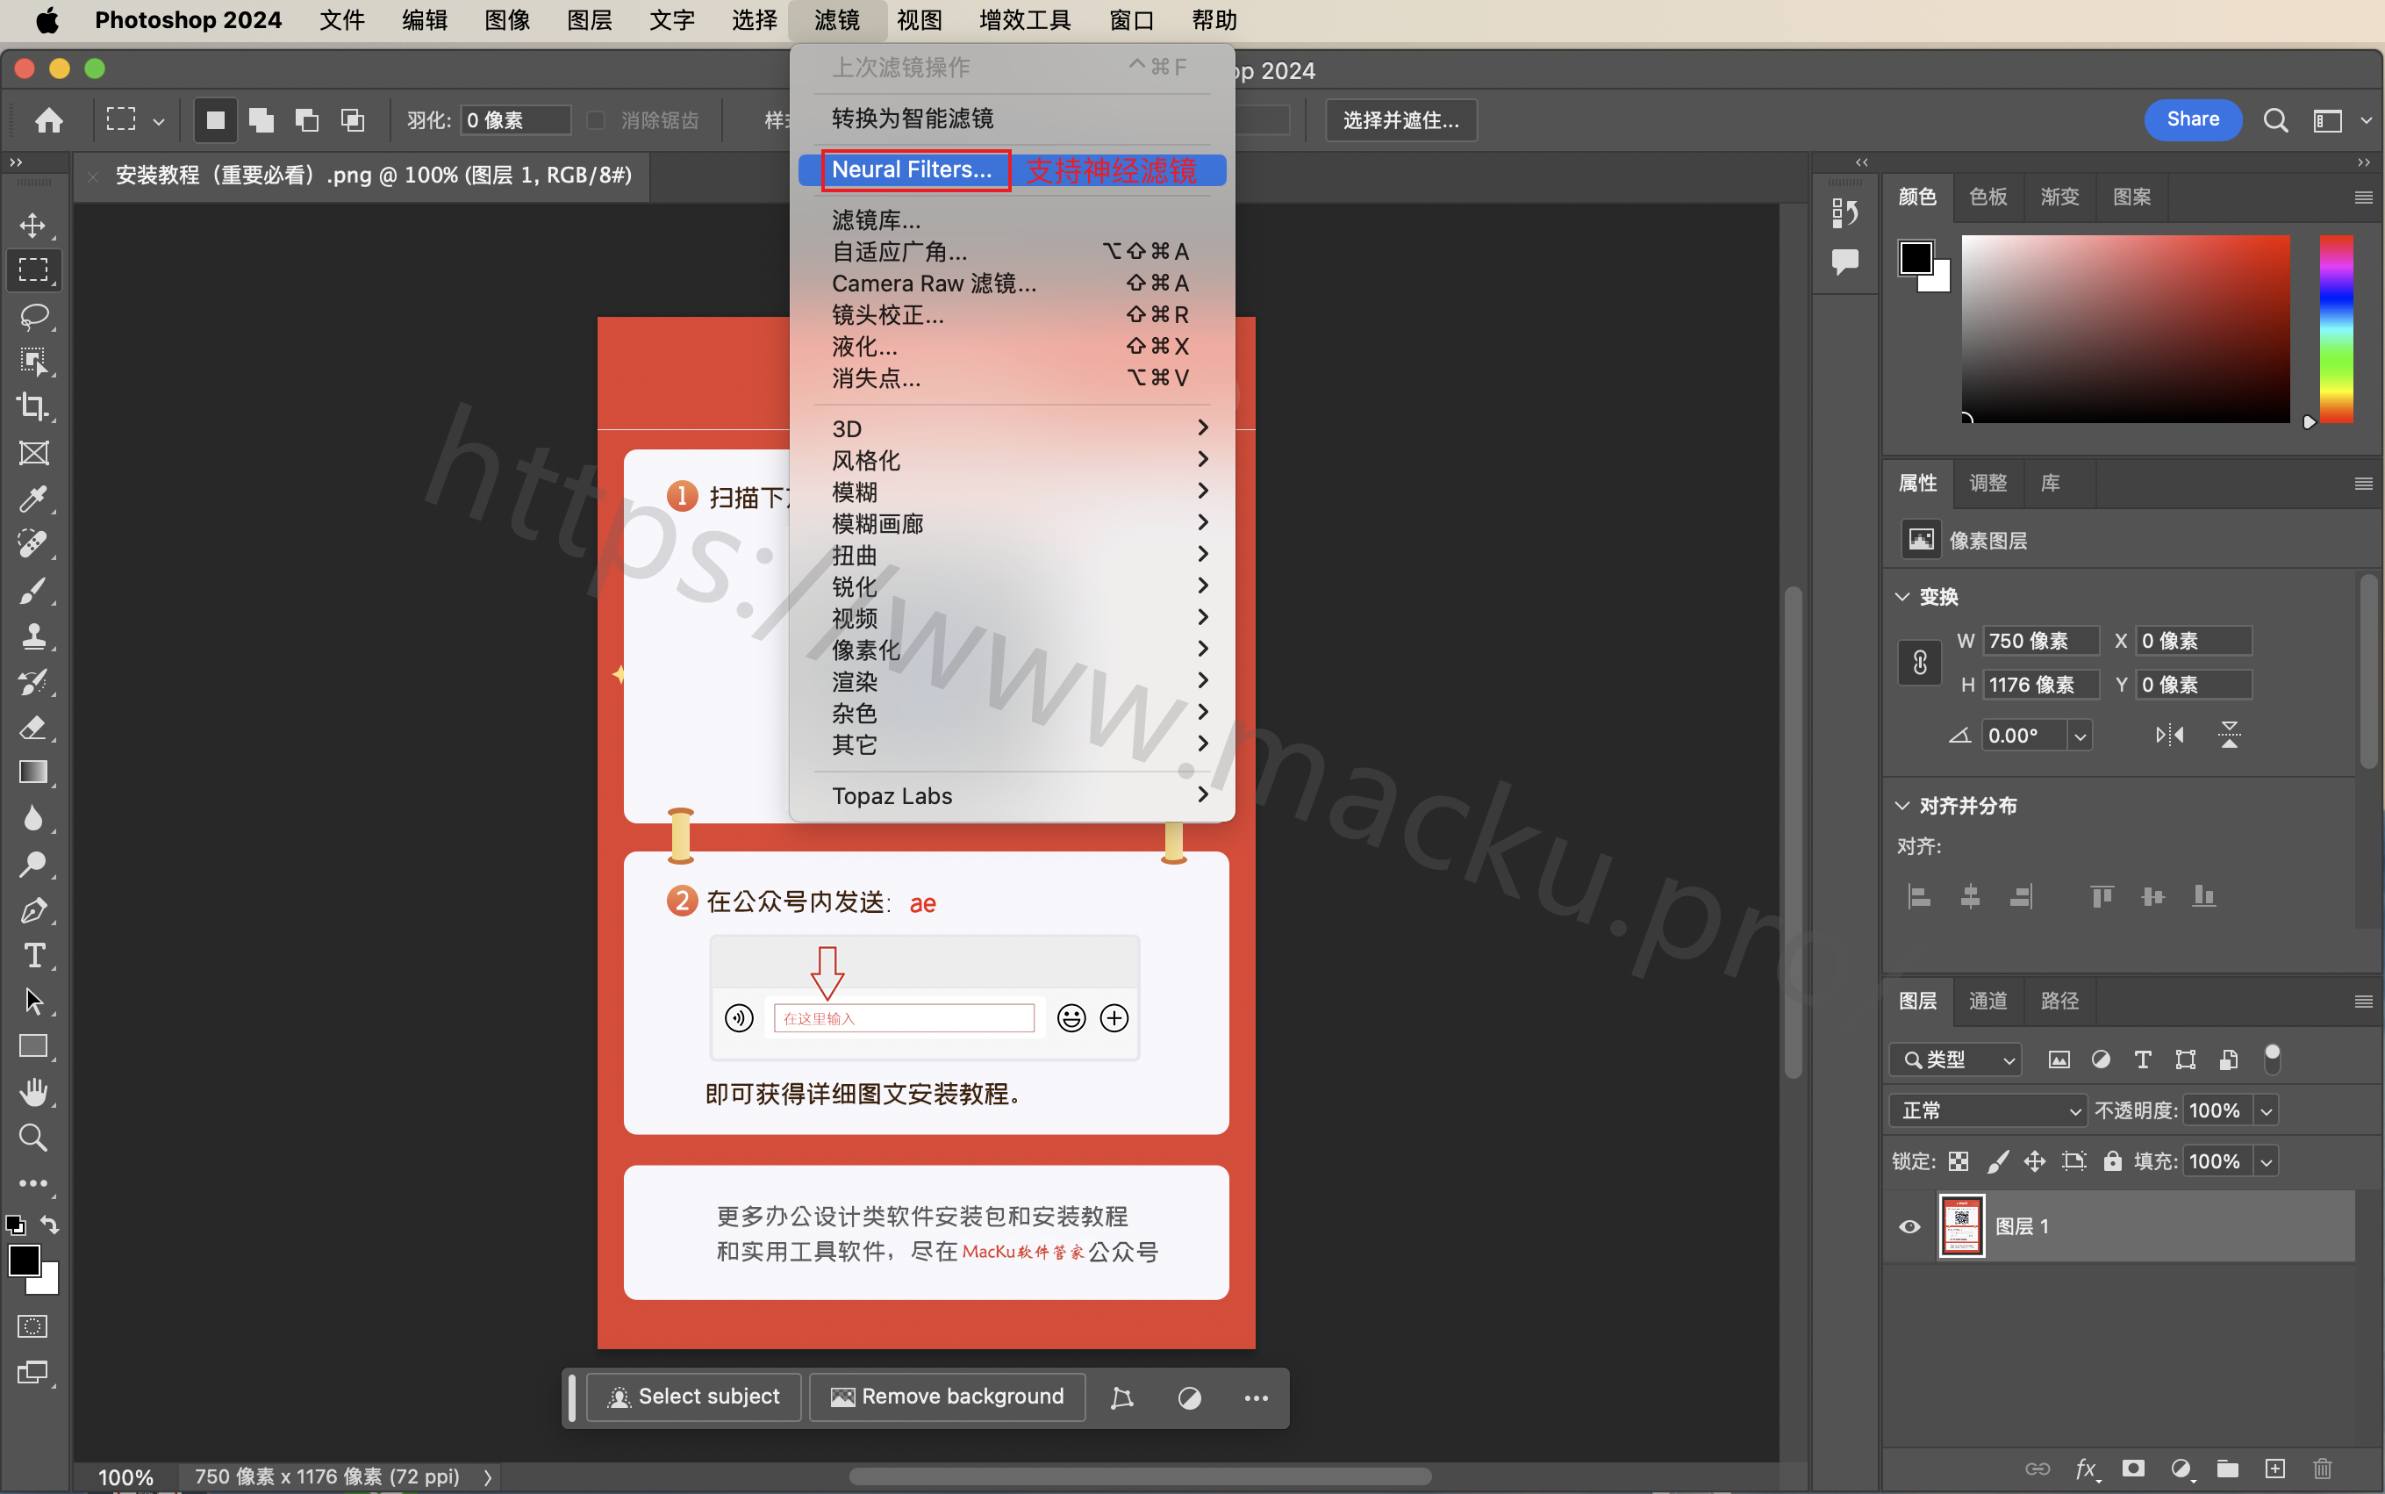2385x1494 pixels.
Task: Open the rotation angle dropdown
Action: click(2080, 736)
